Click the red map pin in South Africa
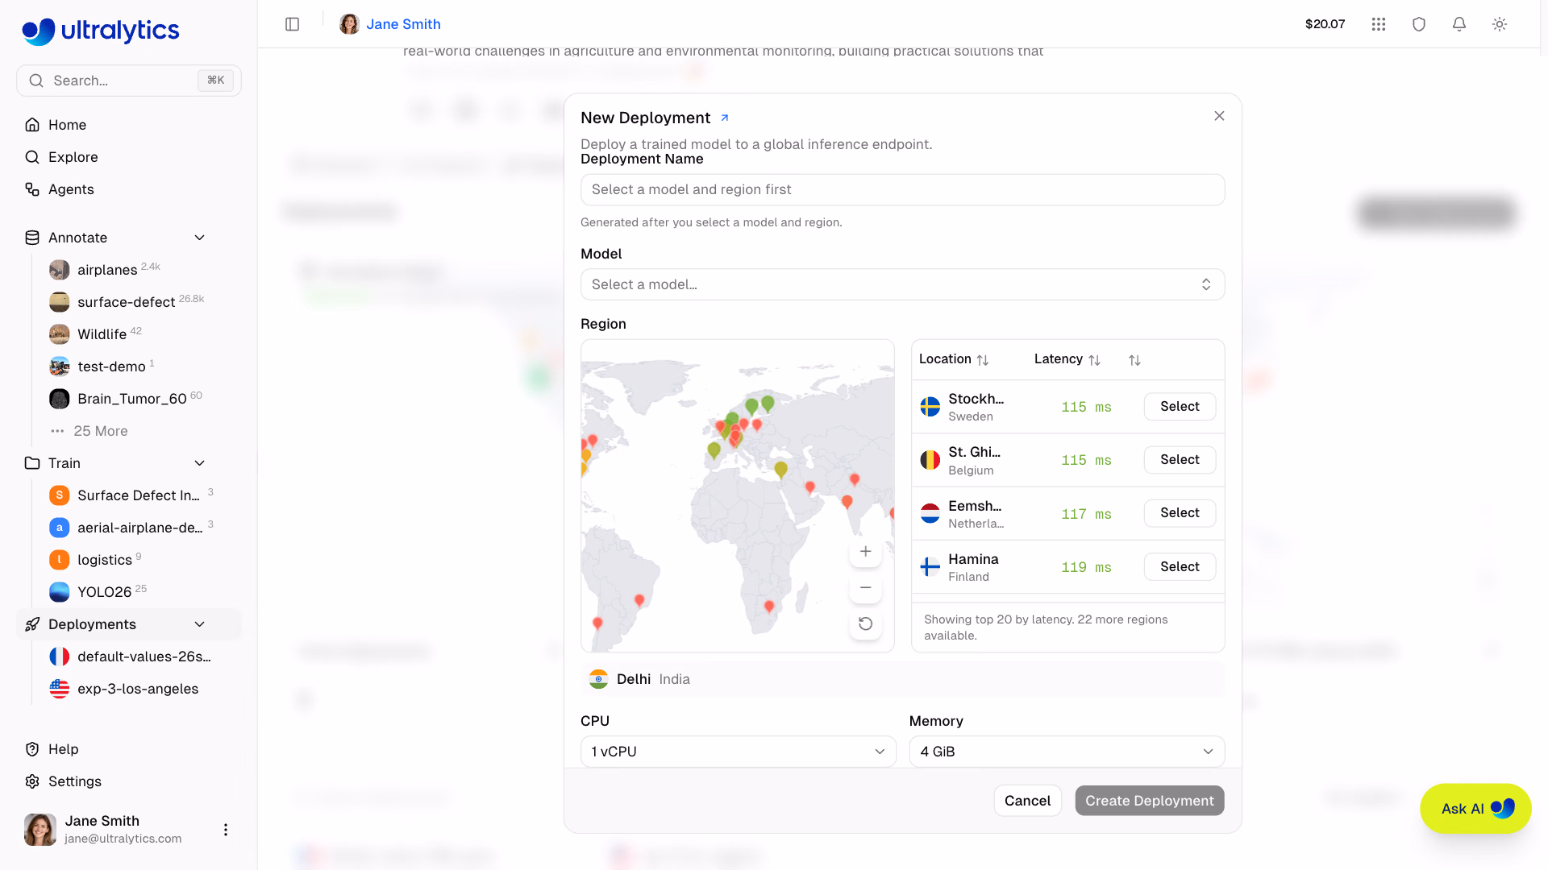 pyautogui.click(x=769, y=607)
